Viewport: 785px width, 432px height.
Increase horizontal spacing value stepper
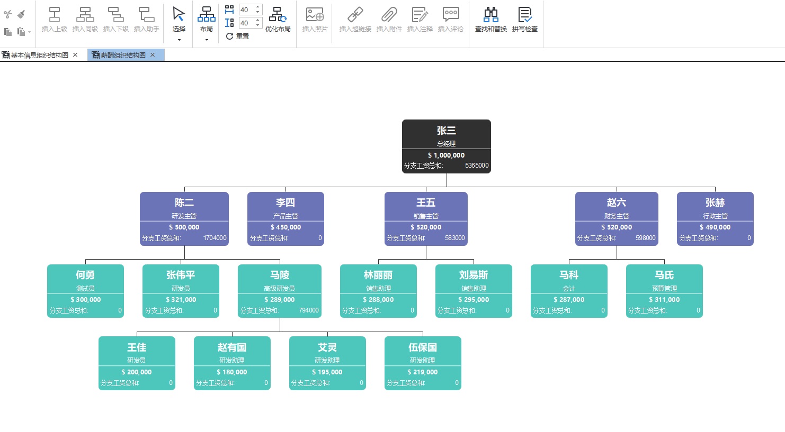(x=258, y=7)
